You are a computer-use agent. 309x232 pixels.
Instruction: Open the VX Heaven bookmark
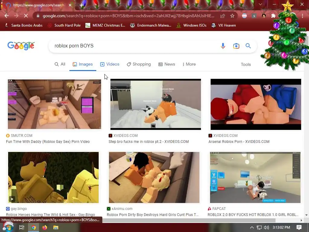coord(224,25)
